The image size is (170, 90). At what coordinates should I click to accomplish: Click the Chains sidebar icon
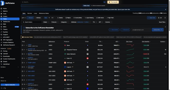click(x=1, y=16)
